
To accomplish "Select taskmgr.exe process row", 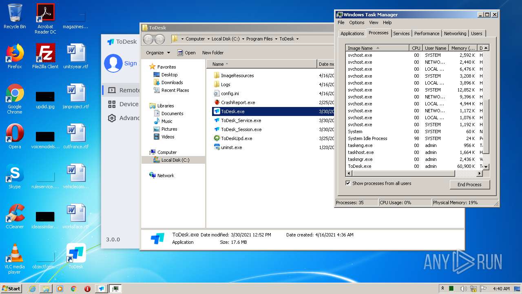I will point(414,159).
